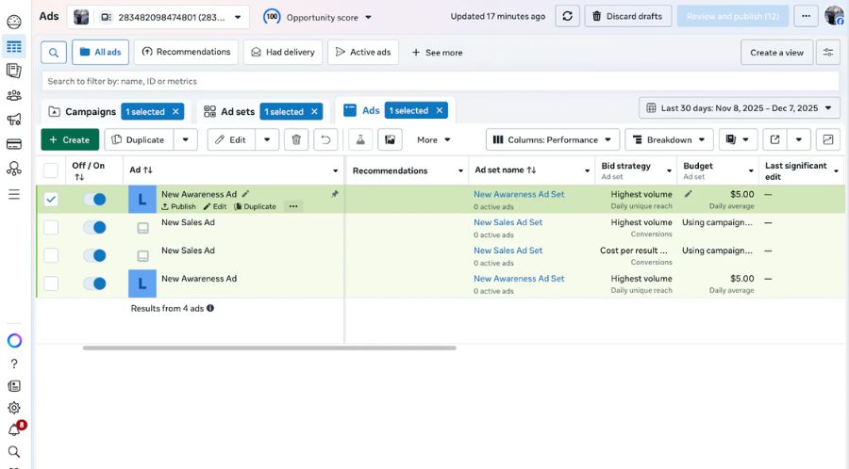This screenshot has width=849, height=469.
Task: Click the green Create button
Action: click(x=70, y=139)
